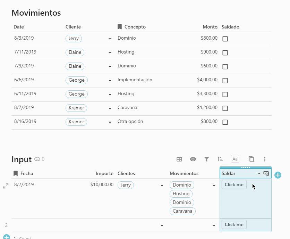This screenshot has width=290, height=239.
Task: Open Cliente dropdown for the Jerry row
Action: tap(110, 39)
